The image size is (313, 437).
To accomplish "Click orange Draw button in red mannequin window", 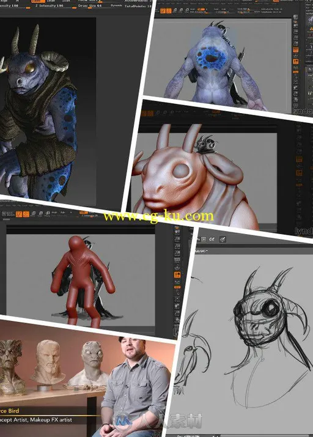I will [26, 214].
